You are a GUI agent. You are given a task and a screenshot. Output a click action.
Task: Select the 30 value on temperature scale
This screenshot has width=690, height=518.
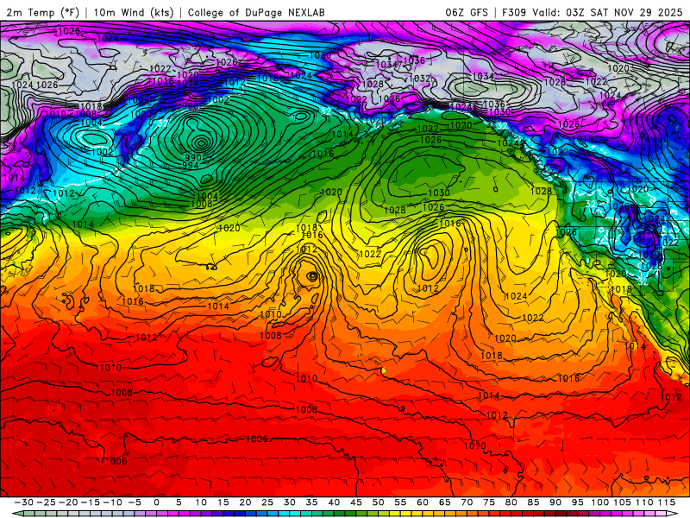[x=290, y=502]
